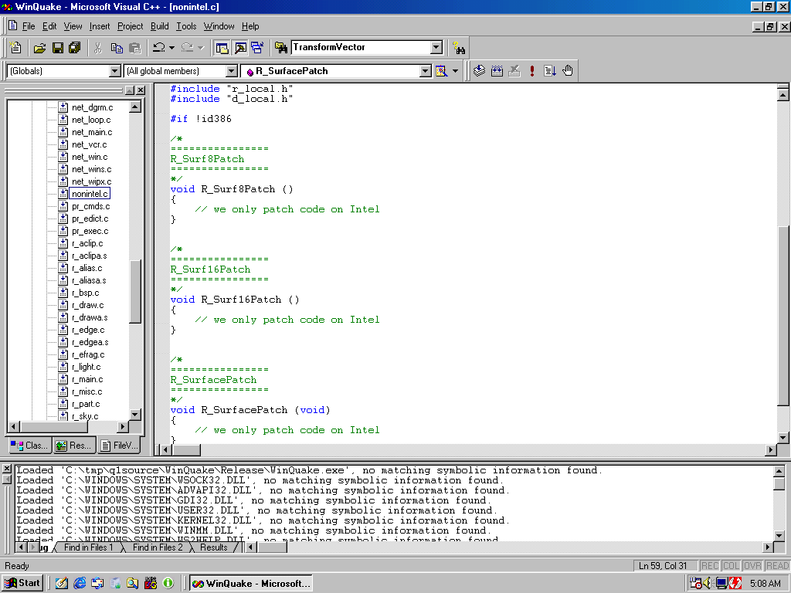Viewport: 791px width, 593px height.
Task: Open the Tools menu
Action: (x=186, y=26)
